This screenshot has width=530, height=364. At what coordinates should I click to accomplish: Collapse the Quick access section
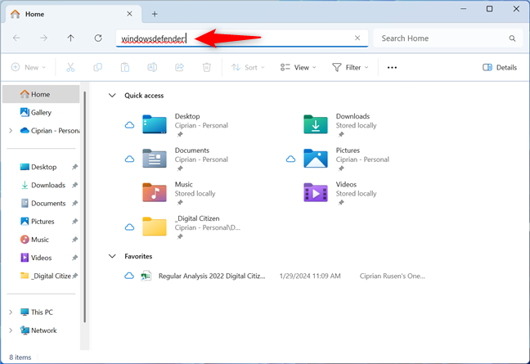pos(112,96)
